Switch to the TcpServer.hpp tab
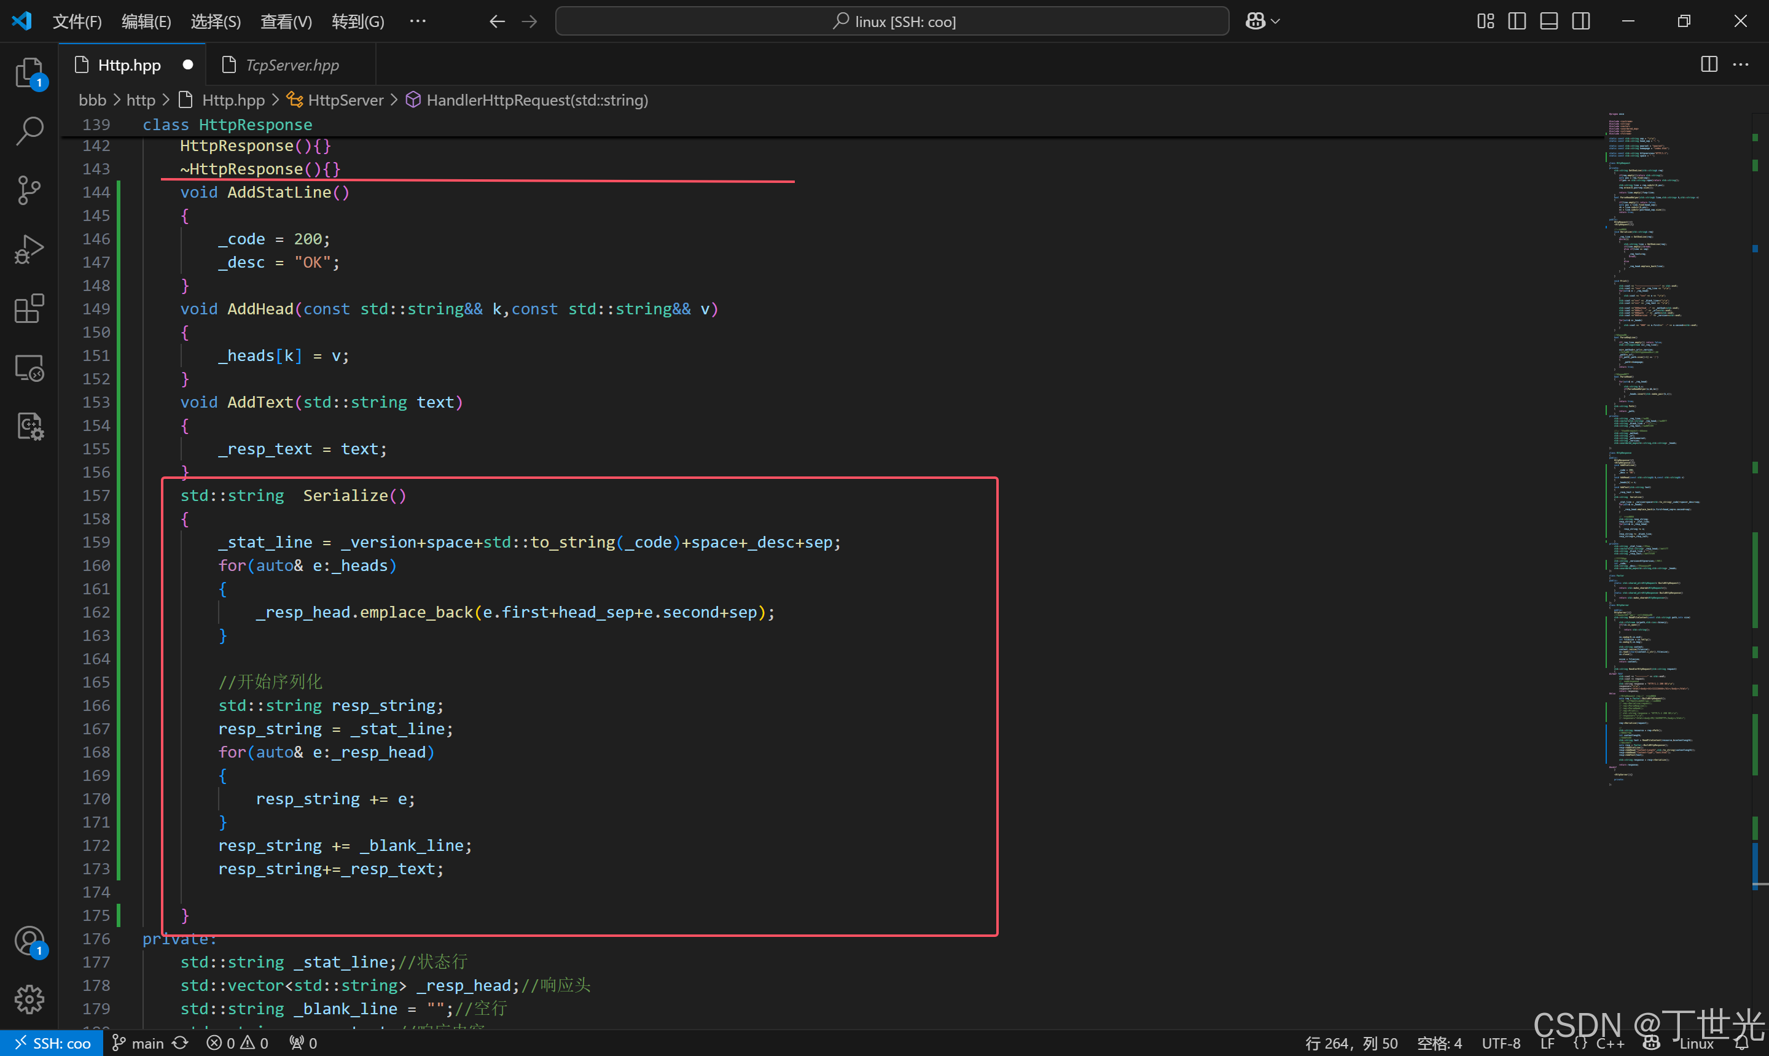This screenshot has width=1769, height=1056. tap(292, 64)
